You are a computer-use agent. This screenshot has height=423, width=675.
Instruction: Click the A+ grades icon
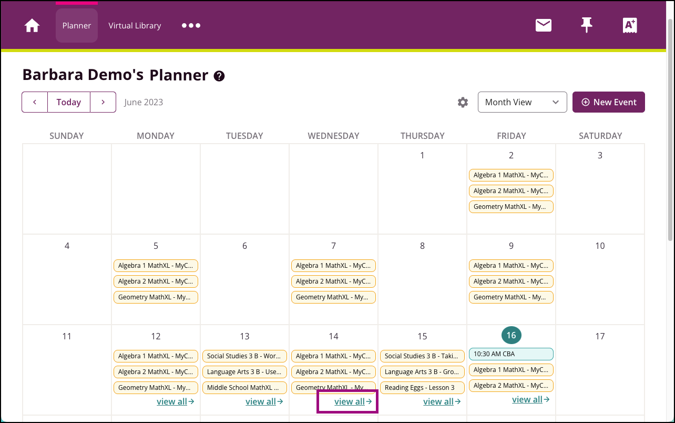click(x=630, y=25)
